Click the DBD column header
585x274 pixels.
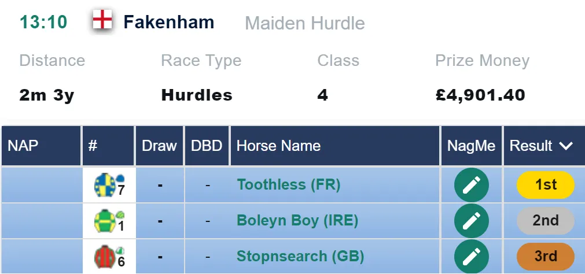(x=207, y=146)
